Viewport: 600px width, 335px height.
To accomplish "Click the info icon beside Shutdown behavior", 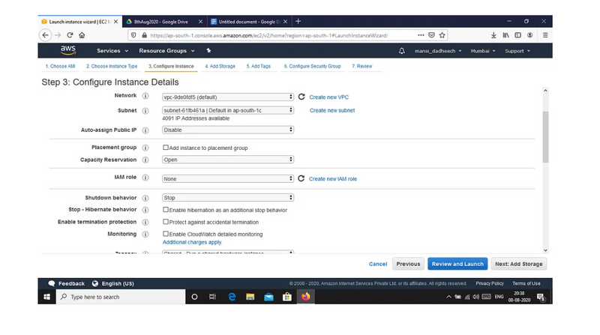I will pyautogui.click(x=145, y=198).
